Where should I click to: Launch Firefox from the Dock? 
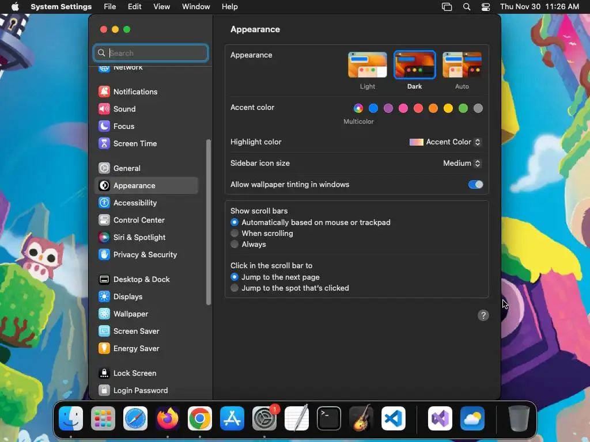pos(168,418)
